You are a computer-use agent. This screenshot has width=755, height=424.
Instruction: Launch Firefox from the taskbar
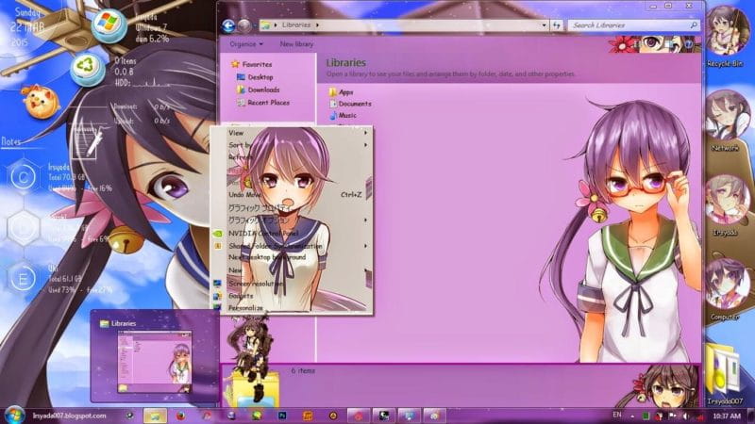coord(181,416)
